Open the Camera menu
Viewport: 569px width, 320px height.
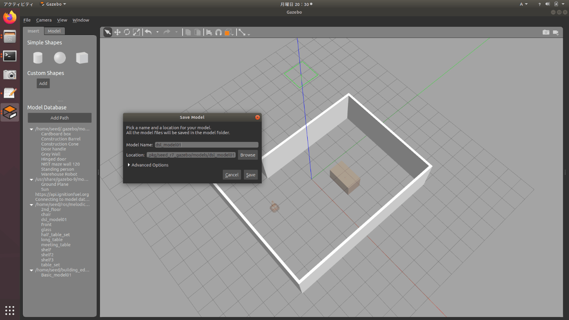pos(44,20)
